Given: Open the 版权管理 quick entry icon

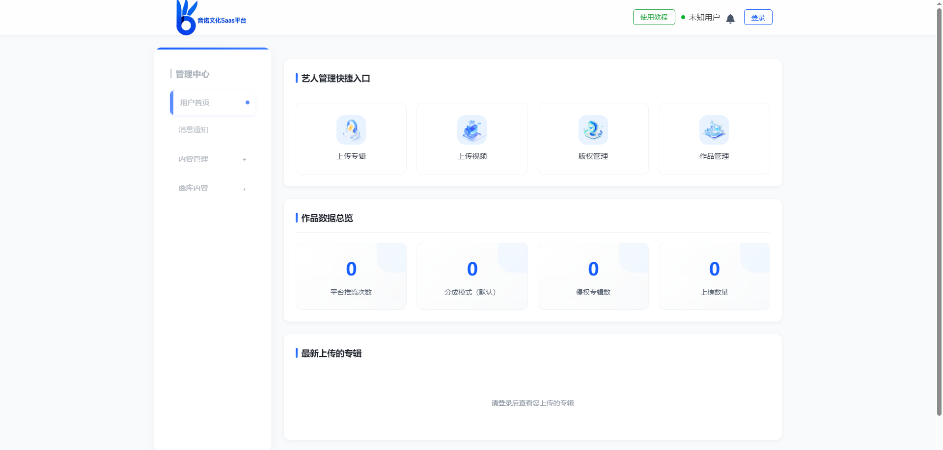Looking at the screenshot, I should 593,130.
